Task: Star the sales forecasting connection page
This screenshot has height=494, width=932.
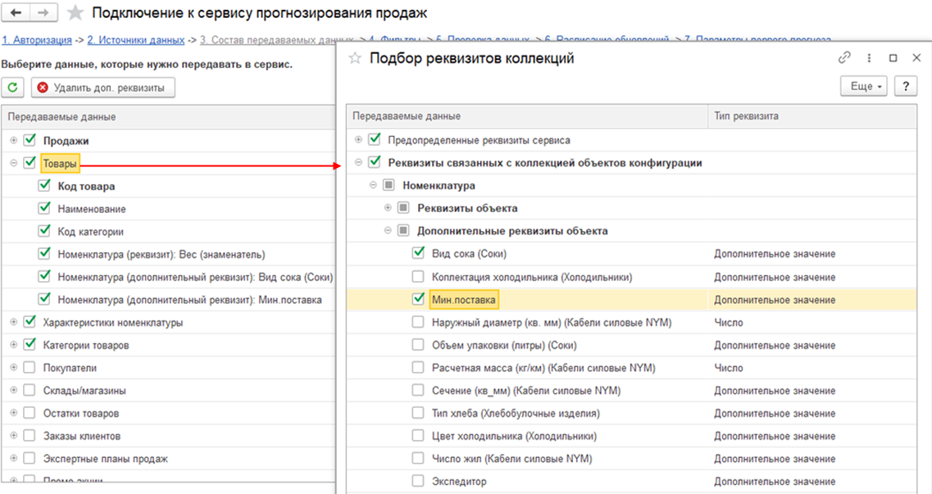Action: point(75,13)
